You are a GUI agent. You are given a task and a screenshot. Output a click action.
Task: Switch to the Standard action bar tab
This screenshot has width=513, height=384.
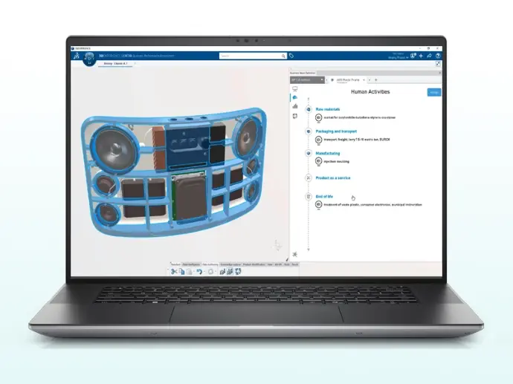(175, 264)
